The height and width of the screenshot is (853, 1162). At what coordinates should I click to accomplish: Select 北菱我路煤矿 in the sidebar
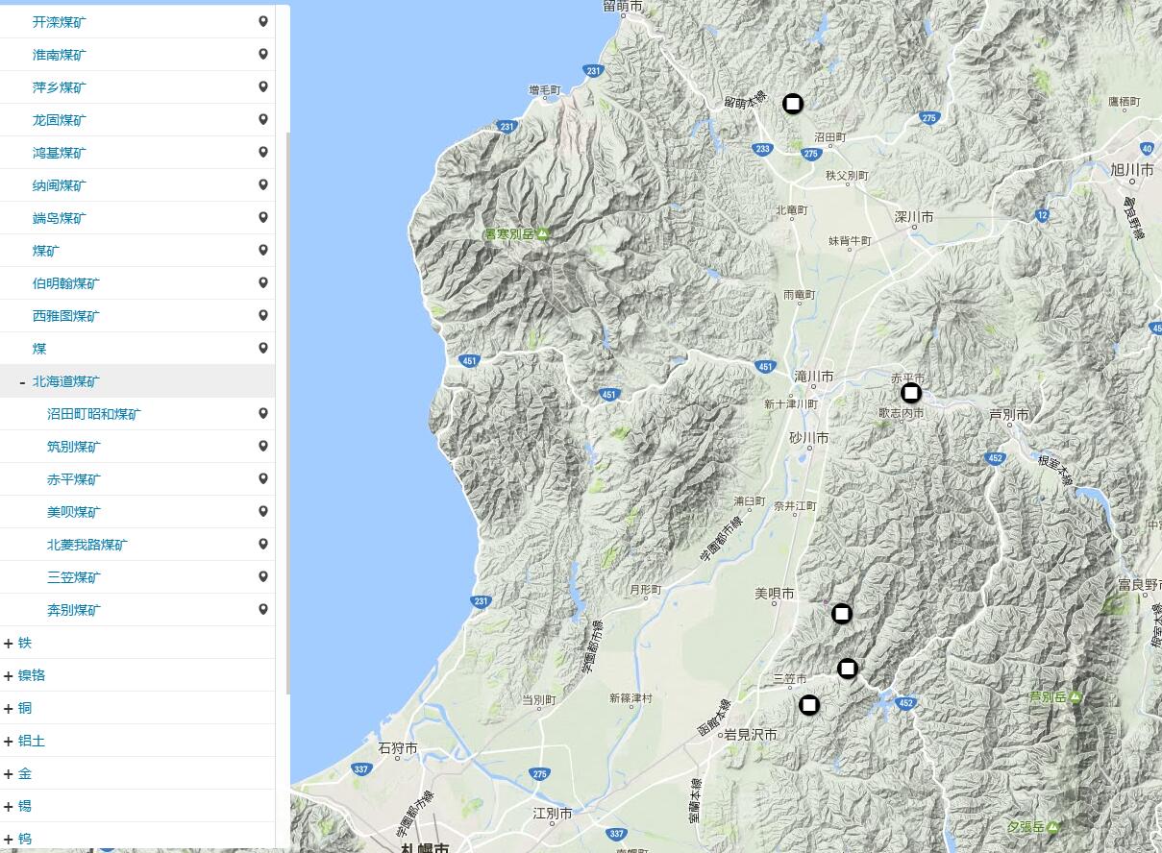[x=87, y=545]
